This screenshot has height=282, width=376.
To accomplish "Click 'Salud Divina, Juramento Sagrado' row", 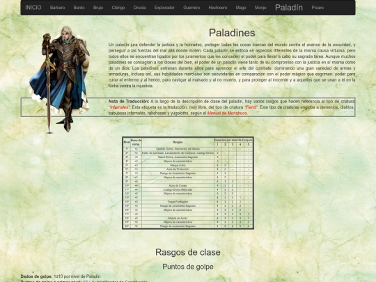I will (178, 157).
